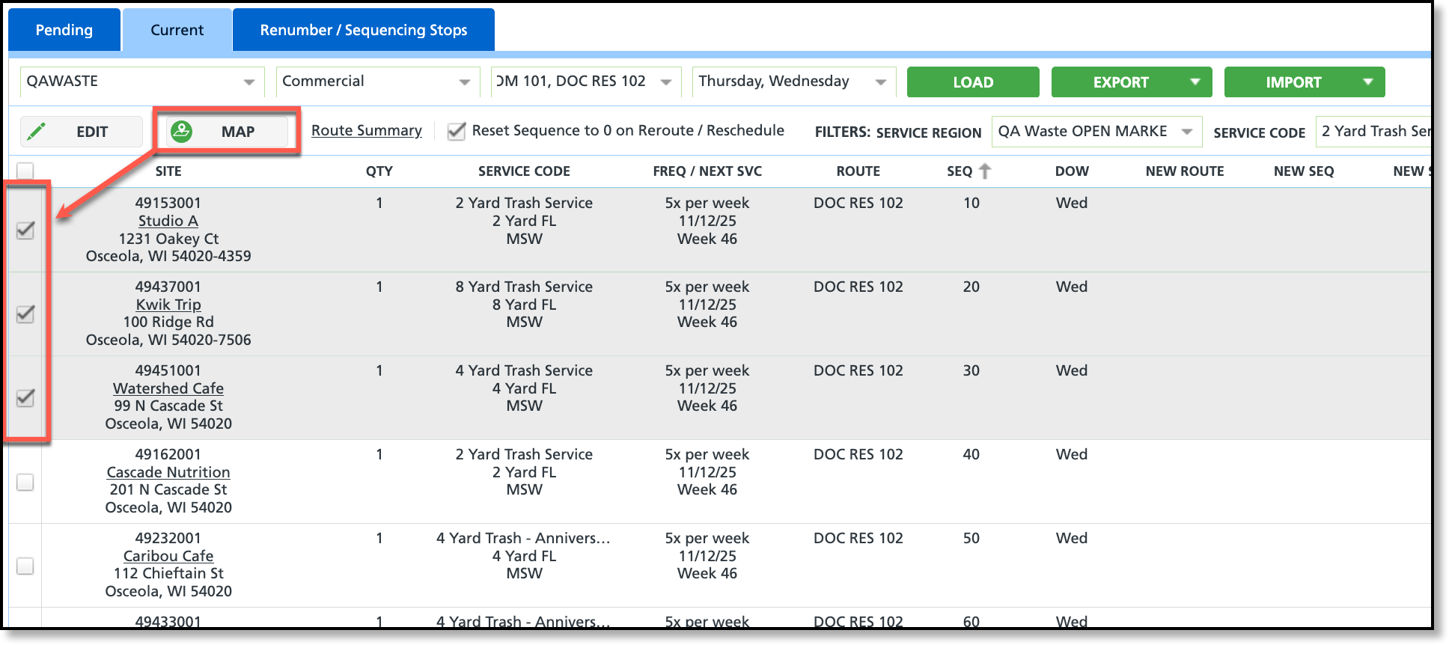Viewport: 1449px width, 645px height.
Task: Click the SEQ column sort arrow
Action: pos(985,171)
